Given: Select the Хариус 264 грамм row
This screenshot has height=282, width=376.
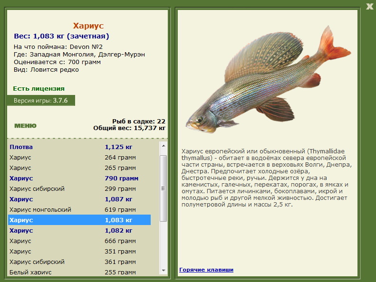Looking at the screenshot, I should (x=79, y=158).
